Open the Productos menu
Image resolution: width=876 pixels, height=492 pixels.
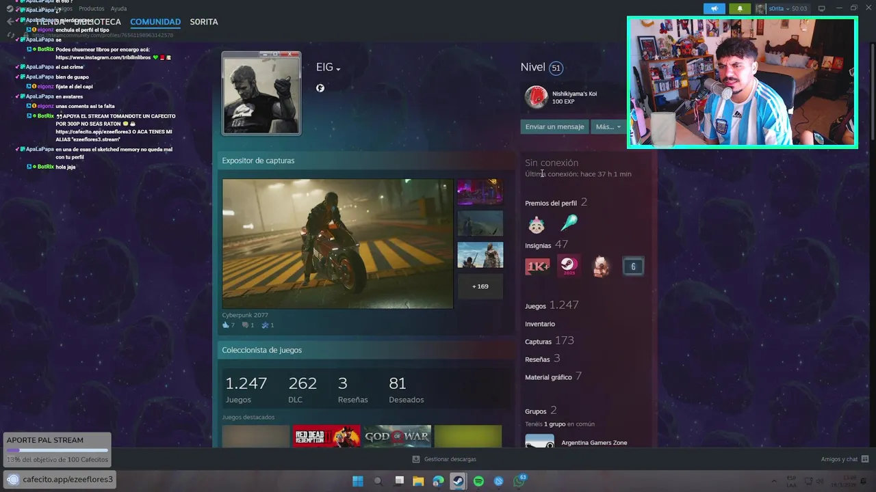pyautogui.click(x=92, y=9)
